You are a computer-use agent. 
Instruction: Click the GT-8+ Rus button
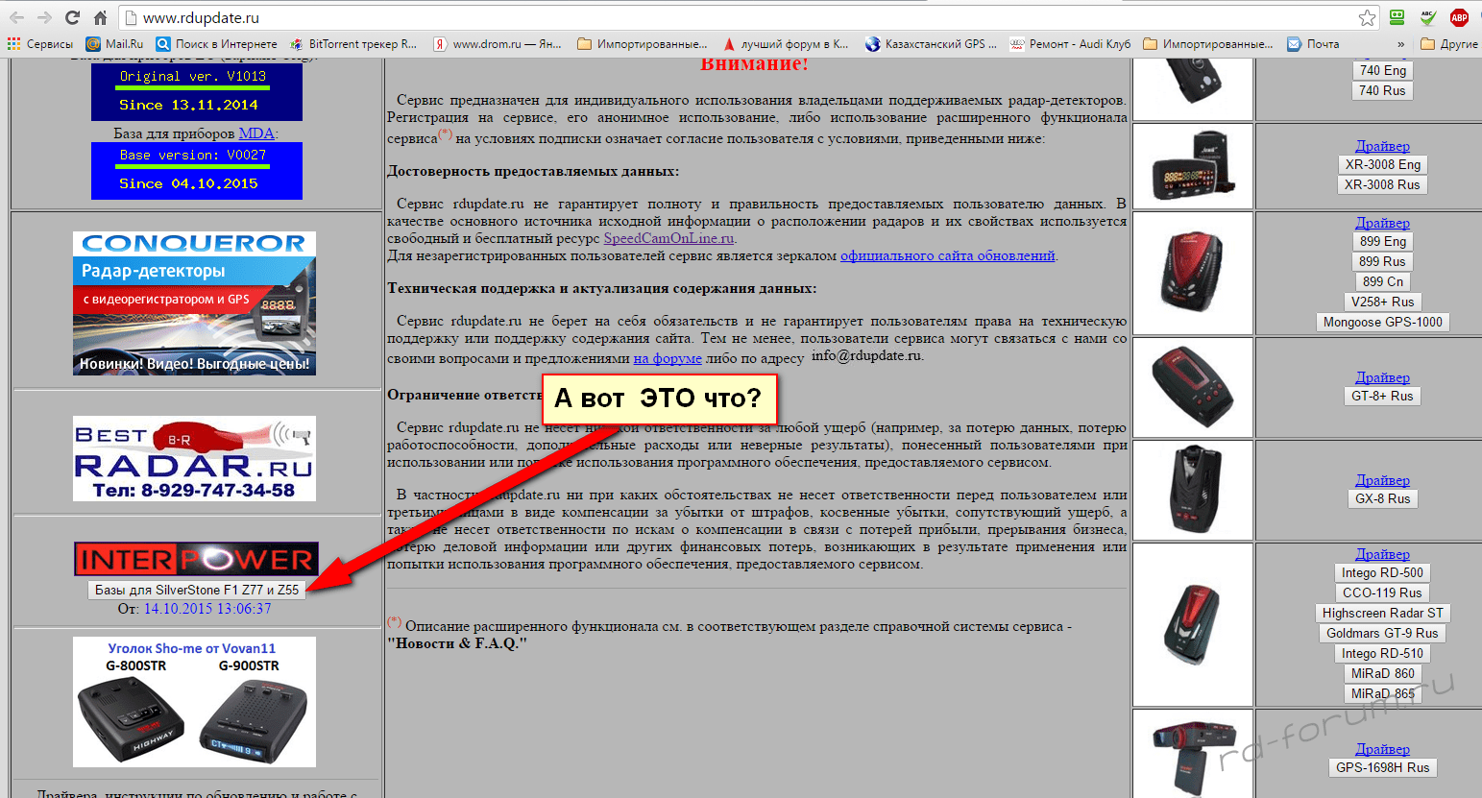click(1382, 396)
